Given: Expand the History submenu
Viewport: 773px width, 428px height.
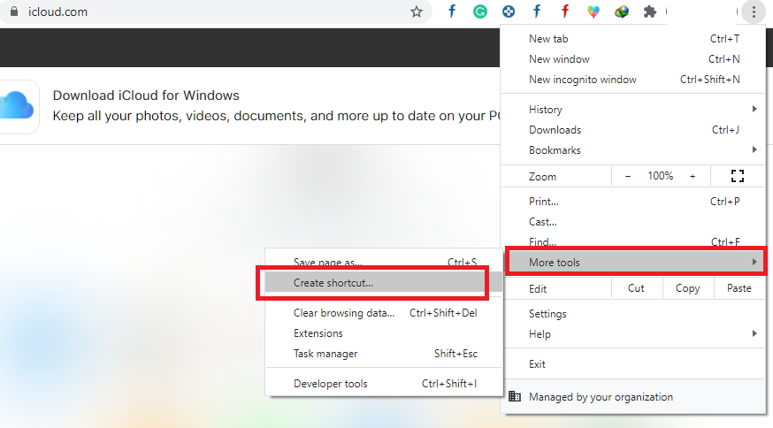Looking at the screenshot, I should click(x=632, y=110).
